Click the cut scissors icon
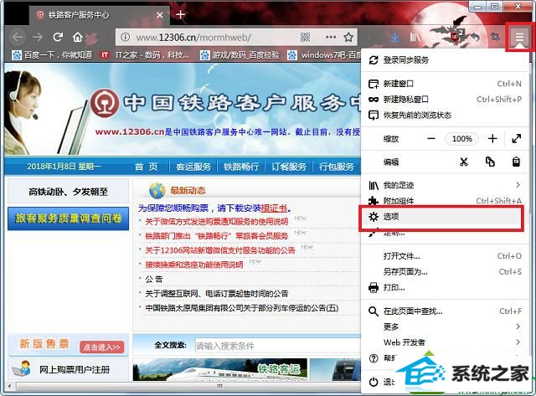536x396 pixels. tap(463, 162)
